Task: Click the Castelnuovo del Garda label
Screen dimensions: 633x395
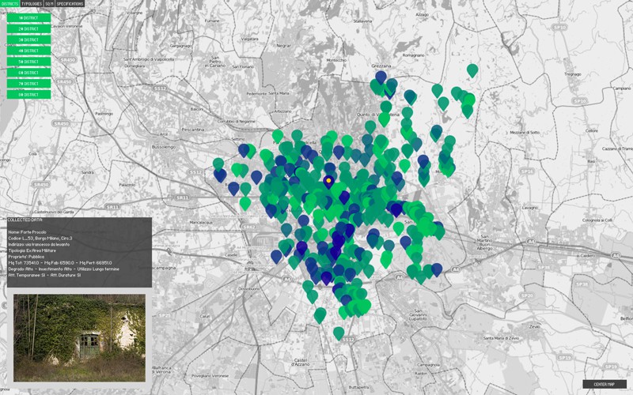Action: (54, 212)
